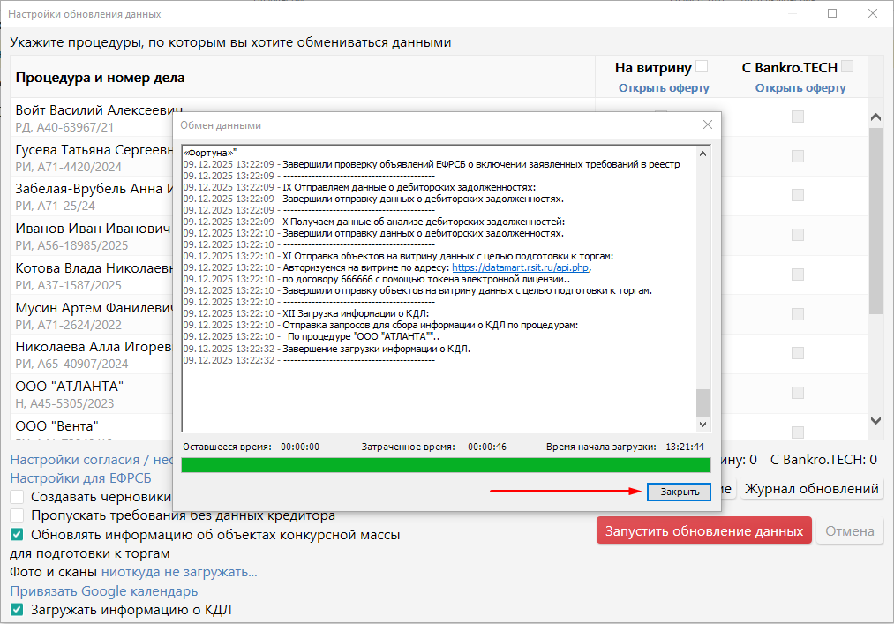Toggle the На витрину header checkbox
894x624 pixels.
702,66
